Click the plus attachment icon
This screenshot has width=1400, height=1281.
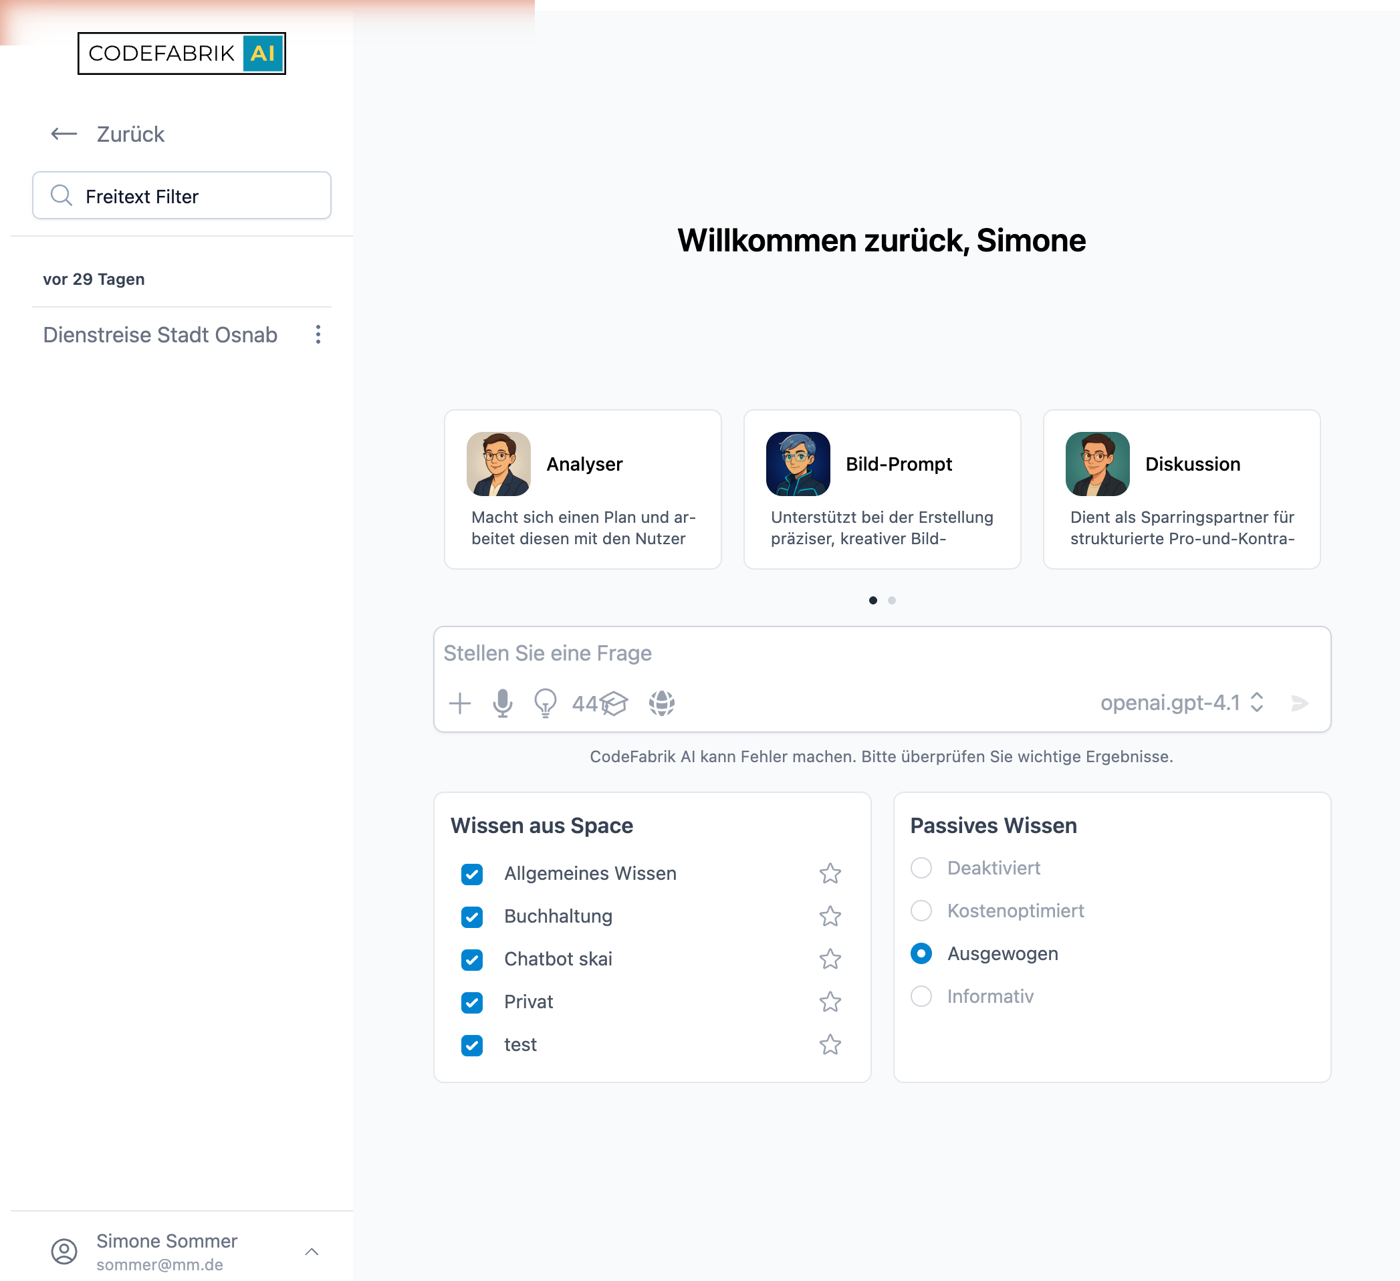pos(460,703)
